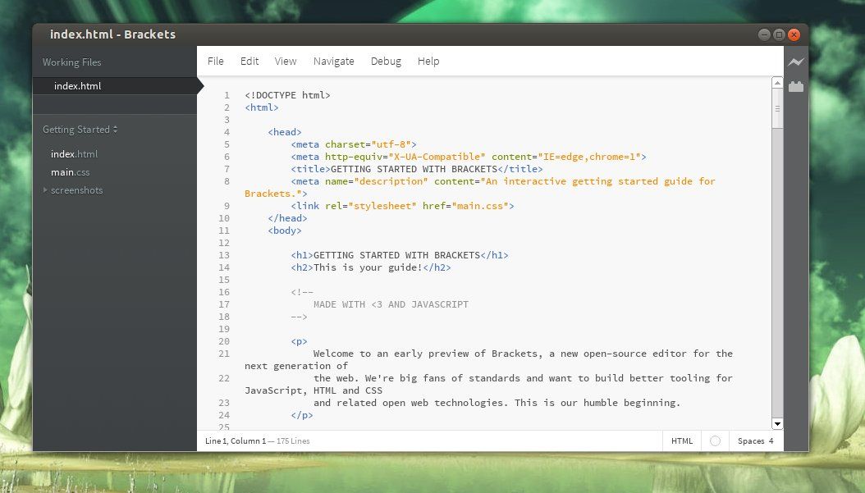Open index.html in the project tree

click(x=75, y=154)
